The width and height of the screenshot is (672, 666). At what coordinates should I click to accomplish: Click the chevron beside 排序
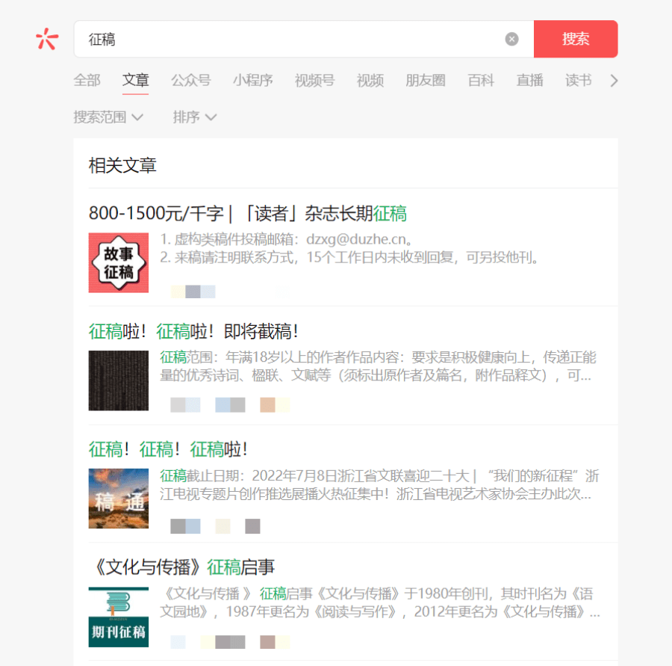click(x=211, y=117)
